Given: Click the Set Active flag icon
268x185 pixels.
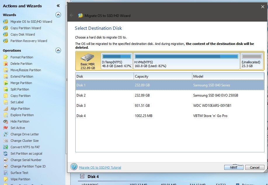Looking at the screenshot, I should coord(6,128).
